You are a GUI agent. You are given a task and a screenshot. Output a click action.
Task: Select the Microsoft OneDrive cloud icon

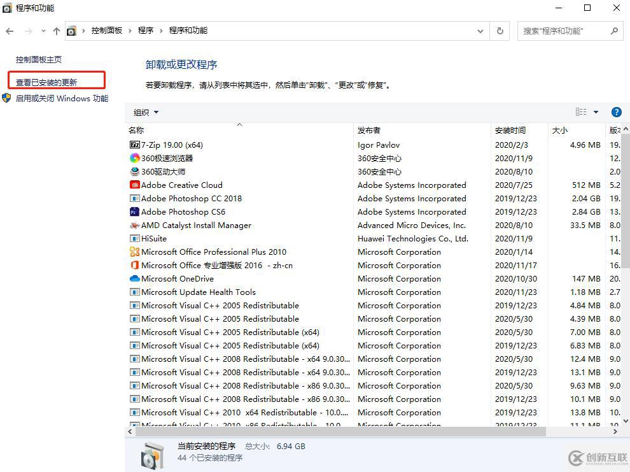(x=134, y=278)
